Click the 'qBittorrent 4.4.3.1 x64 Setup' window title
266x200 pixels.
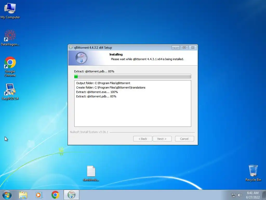(x=93, y=48)
